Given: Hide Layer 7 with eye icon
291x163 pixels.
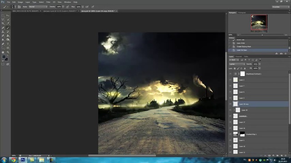Looking at the screenshot, I should coord(231,86).
